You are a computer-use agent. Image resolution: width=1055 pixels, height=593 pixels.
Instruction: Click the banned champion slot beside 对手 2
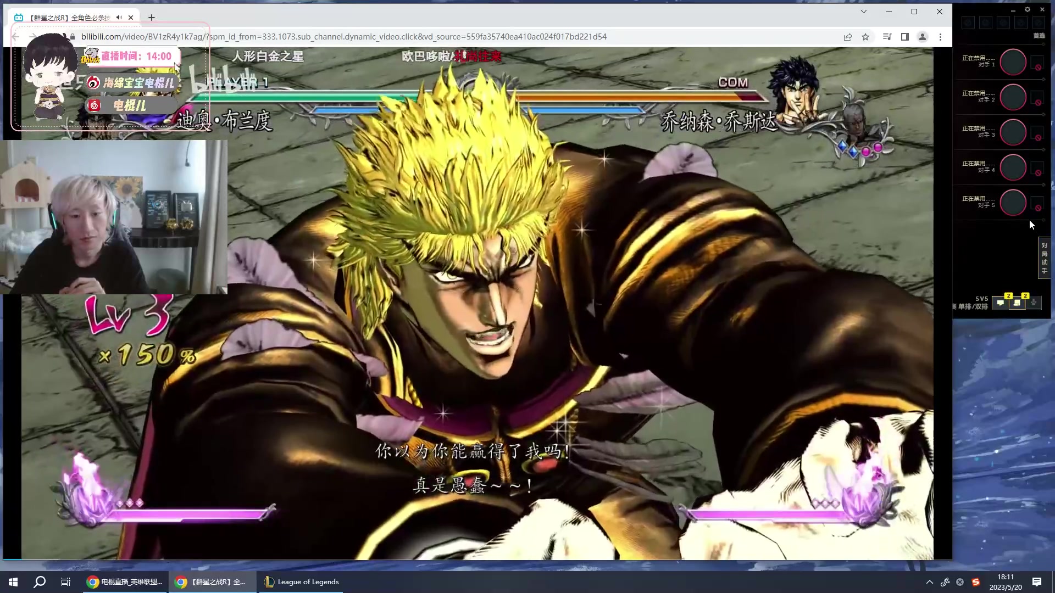click(x=1037, y=98)
